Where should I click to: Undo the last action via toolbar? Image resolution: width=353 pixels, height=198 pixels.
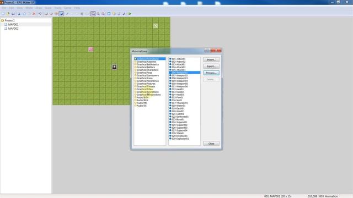[40, 14]
